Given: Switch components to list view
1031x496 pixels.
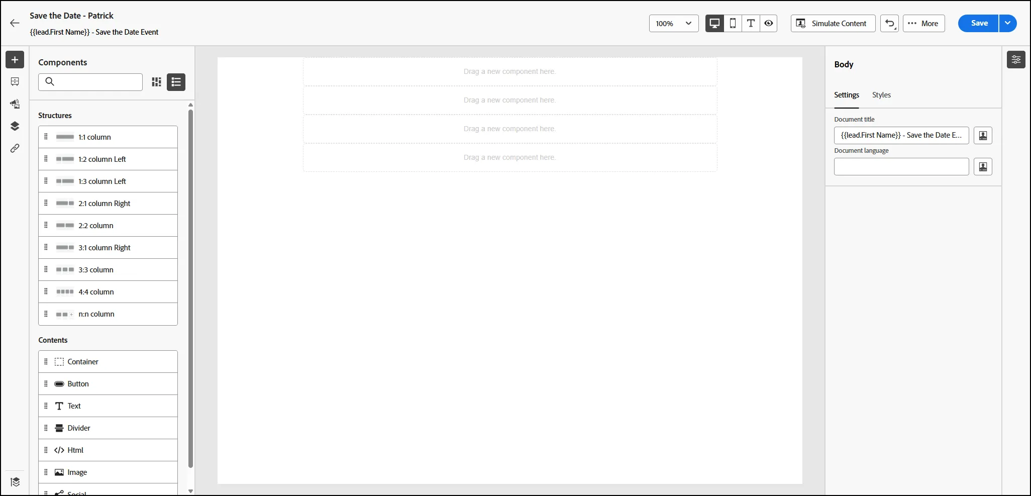Looking at the screenshot, I should (x=176, y=82).
